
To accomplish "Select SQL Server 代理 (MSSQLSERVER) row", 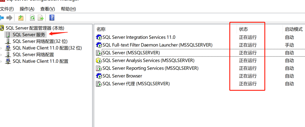I will (x=136, y=84).
